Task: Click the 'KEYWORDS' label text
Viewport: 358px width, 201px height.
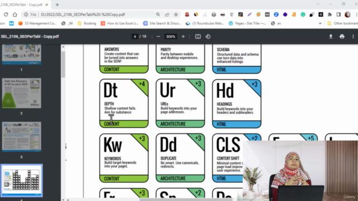Action: [x=112, y=159]
